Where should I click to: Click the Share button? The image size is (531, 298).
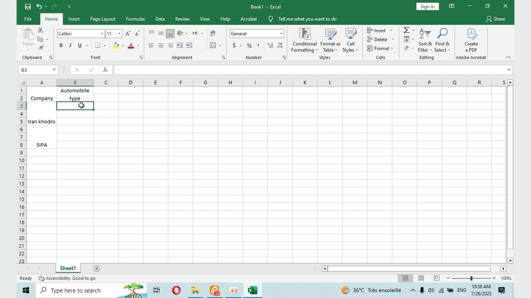point(496,19)
